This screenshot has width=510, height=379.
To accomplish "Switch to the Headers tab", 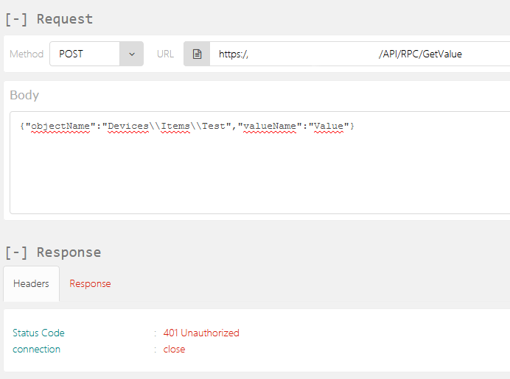I will tap(31, 283).
